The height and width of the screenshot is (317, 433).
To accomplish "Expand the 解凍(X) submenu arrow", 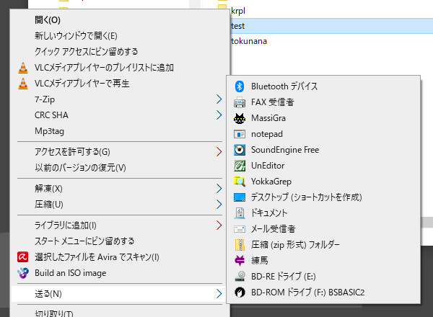I will point(219,189).
